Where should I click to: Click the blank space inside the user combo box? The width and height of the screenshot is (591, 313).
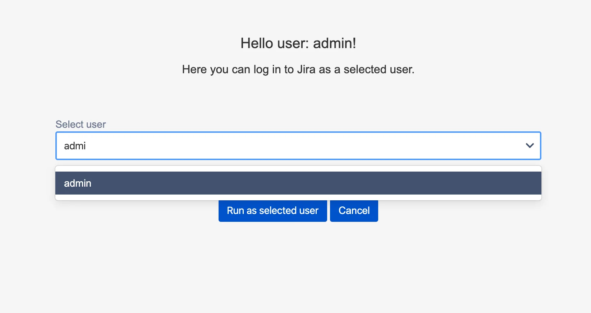(x=306, y=146)
